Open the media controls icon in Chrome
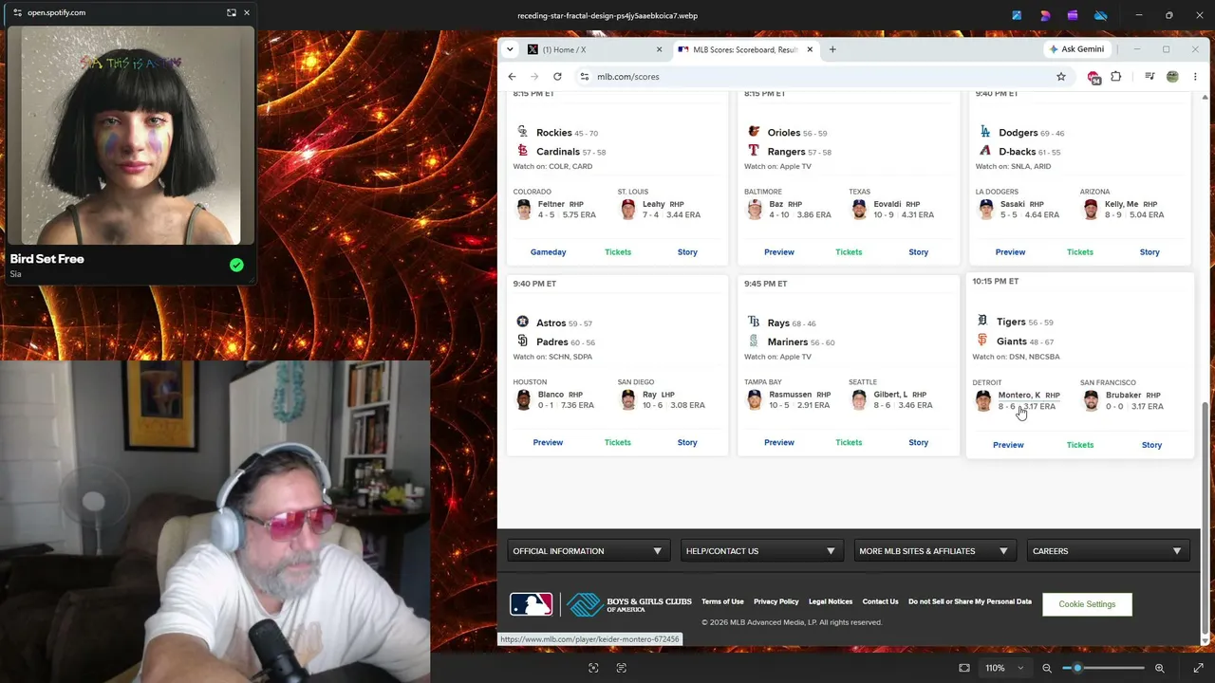Viewport: 1215px width, 683px height. 1150,77
